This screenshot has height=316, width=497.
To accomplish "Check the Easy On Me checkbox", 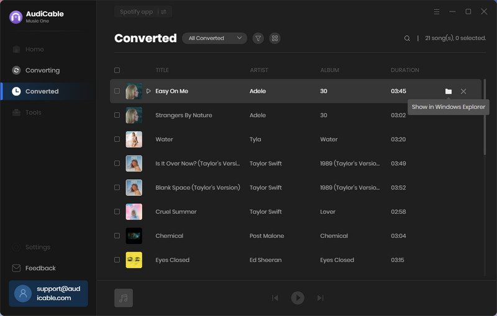I will (x=117, y=91).
